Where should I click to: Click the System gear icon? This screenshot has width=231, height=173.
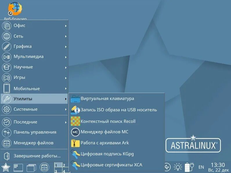[7, 109]
